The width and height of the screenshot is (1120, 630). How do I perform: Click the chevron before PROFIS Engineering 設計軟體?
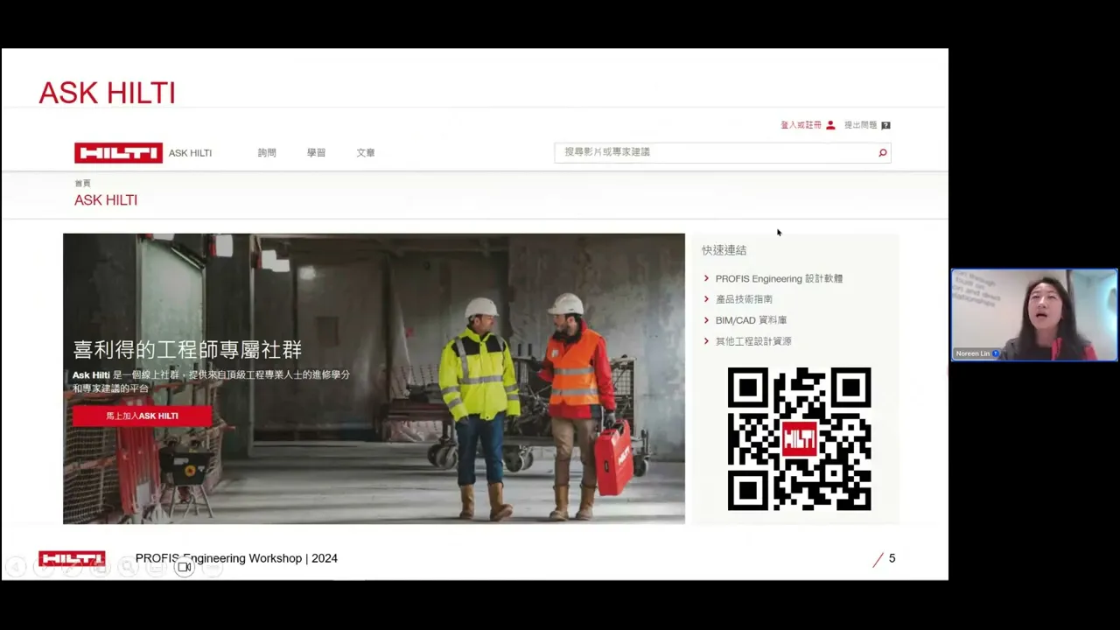(x=706, y=278)
